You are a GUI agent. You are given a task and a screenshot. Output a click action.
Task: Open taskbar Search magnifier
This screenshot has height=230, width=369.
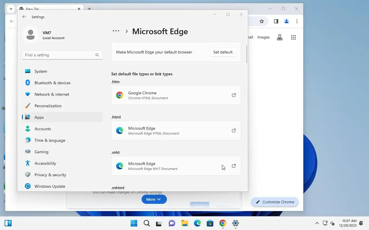[x=146, y=223]
